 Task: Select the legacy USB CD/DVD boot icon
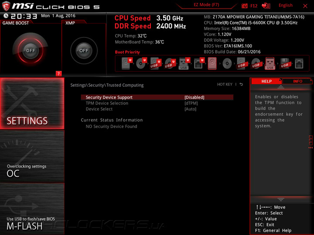coord(256,64)
